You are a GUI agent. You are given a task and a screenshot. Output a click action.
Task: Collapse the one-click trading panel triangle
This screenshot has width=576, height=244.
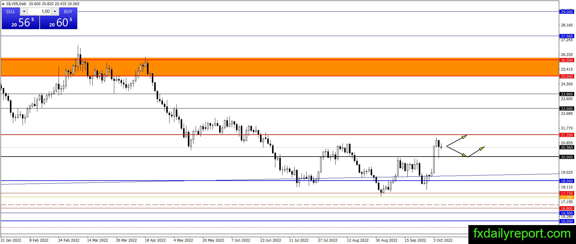(x=3, y=4)
